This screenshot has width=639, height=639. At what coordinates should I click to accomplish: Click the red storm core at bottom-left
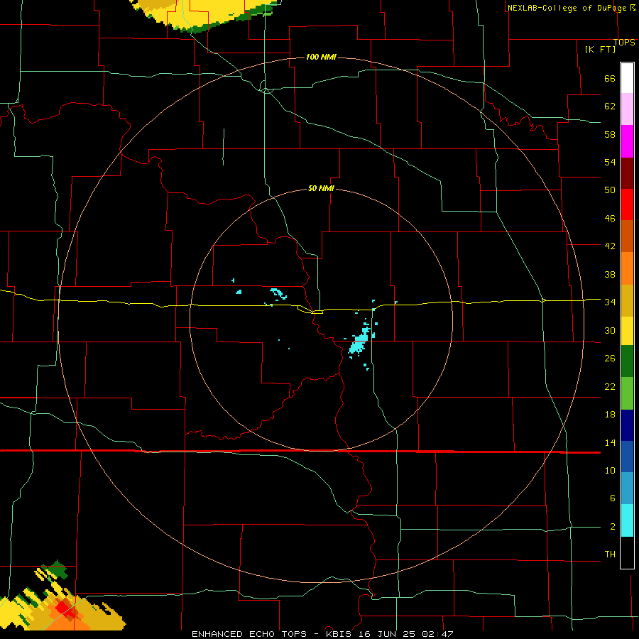64,608
